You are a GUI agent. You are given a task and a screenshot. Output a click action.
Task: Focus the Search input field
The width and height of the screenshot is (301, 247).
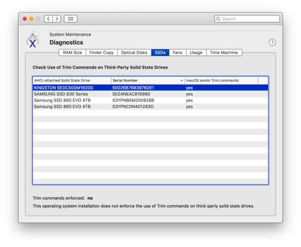point(247,19)
